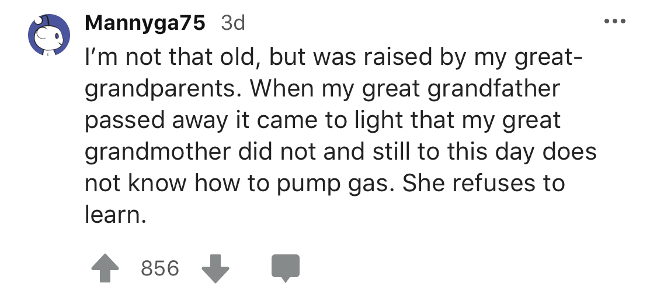Image resolution: width=657 pixels, height=300 pixels.
Task: Open the Mannyga75 user profile link
Action: (145, 23)
